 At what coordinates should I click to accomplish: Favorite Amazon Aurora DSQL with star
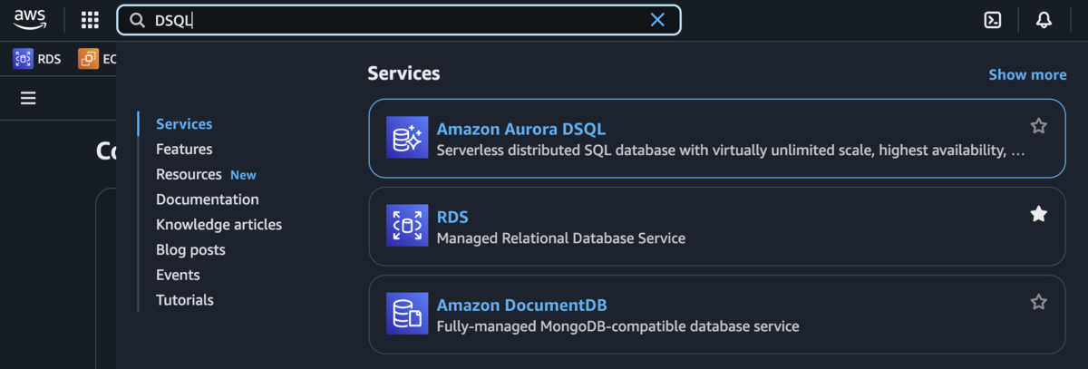pyautogui.click(x=1039, y=126)
